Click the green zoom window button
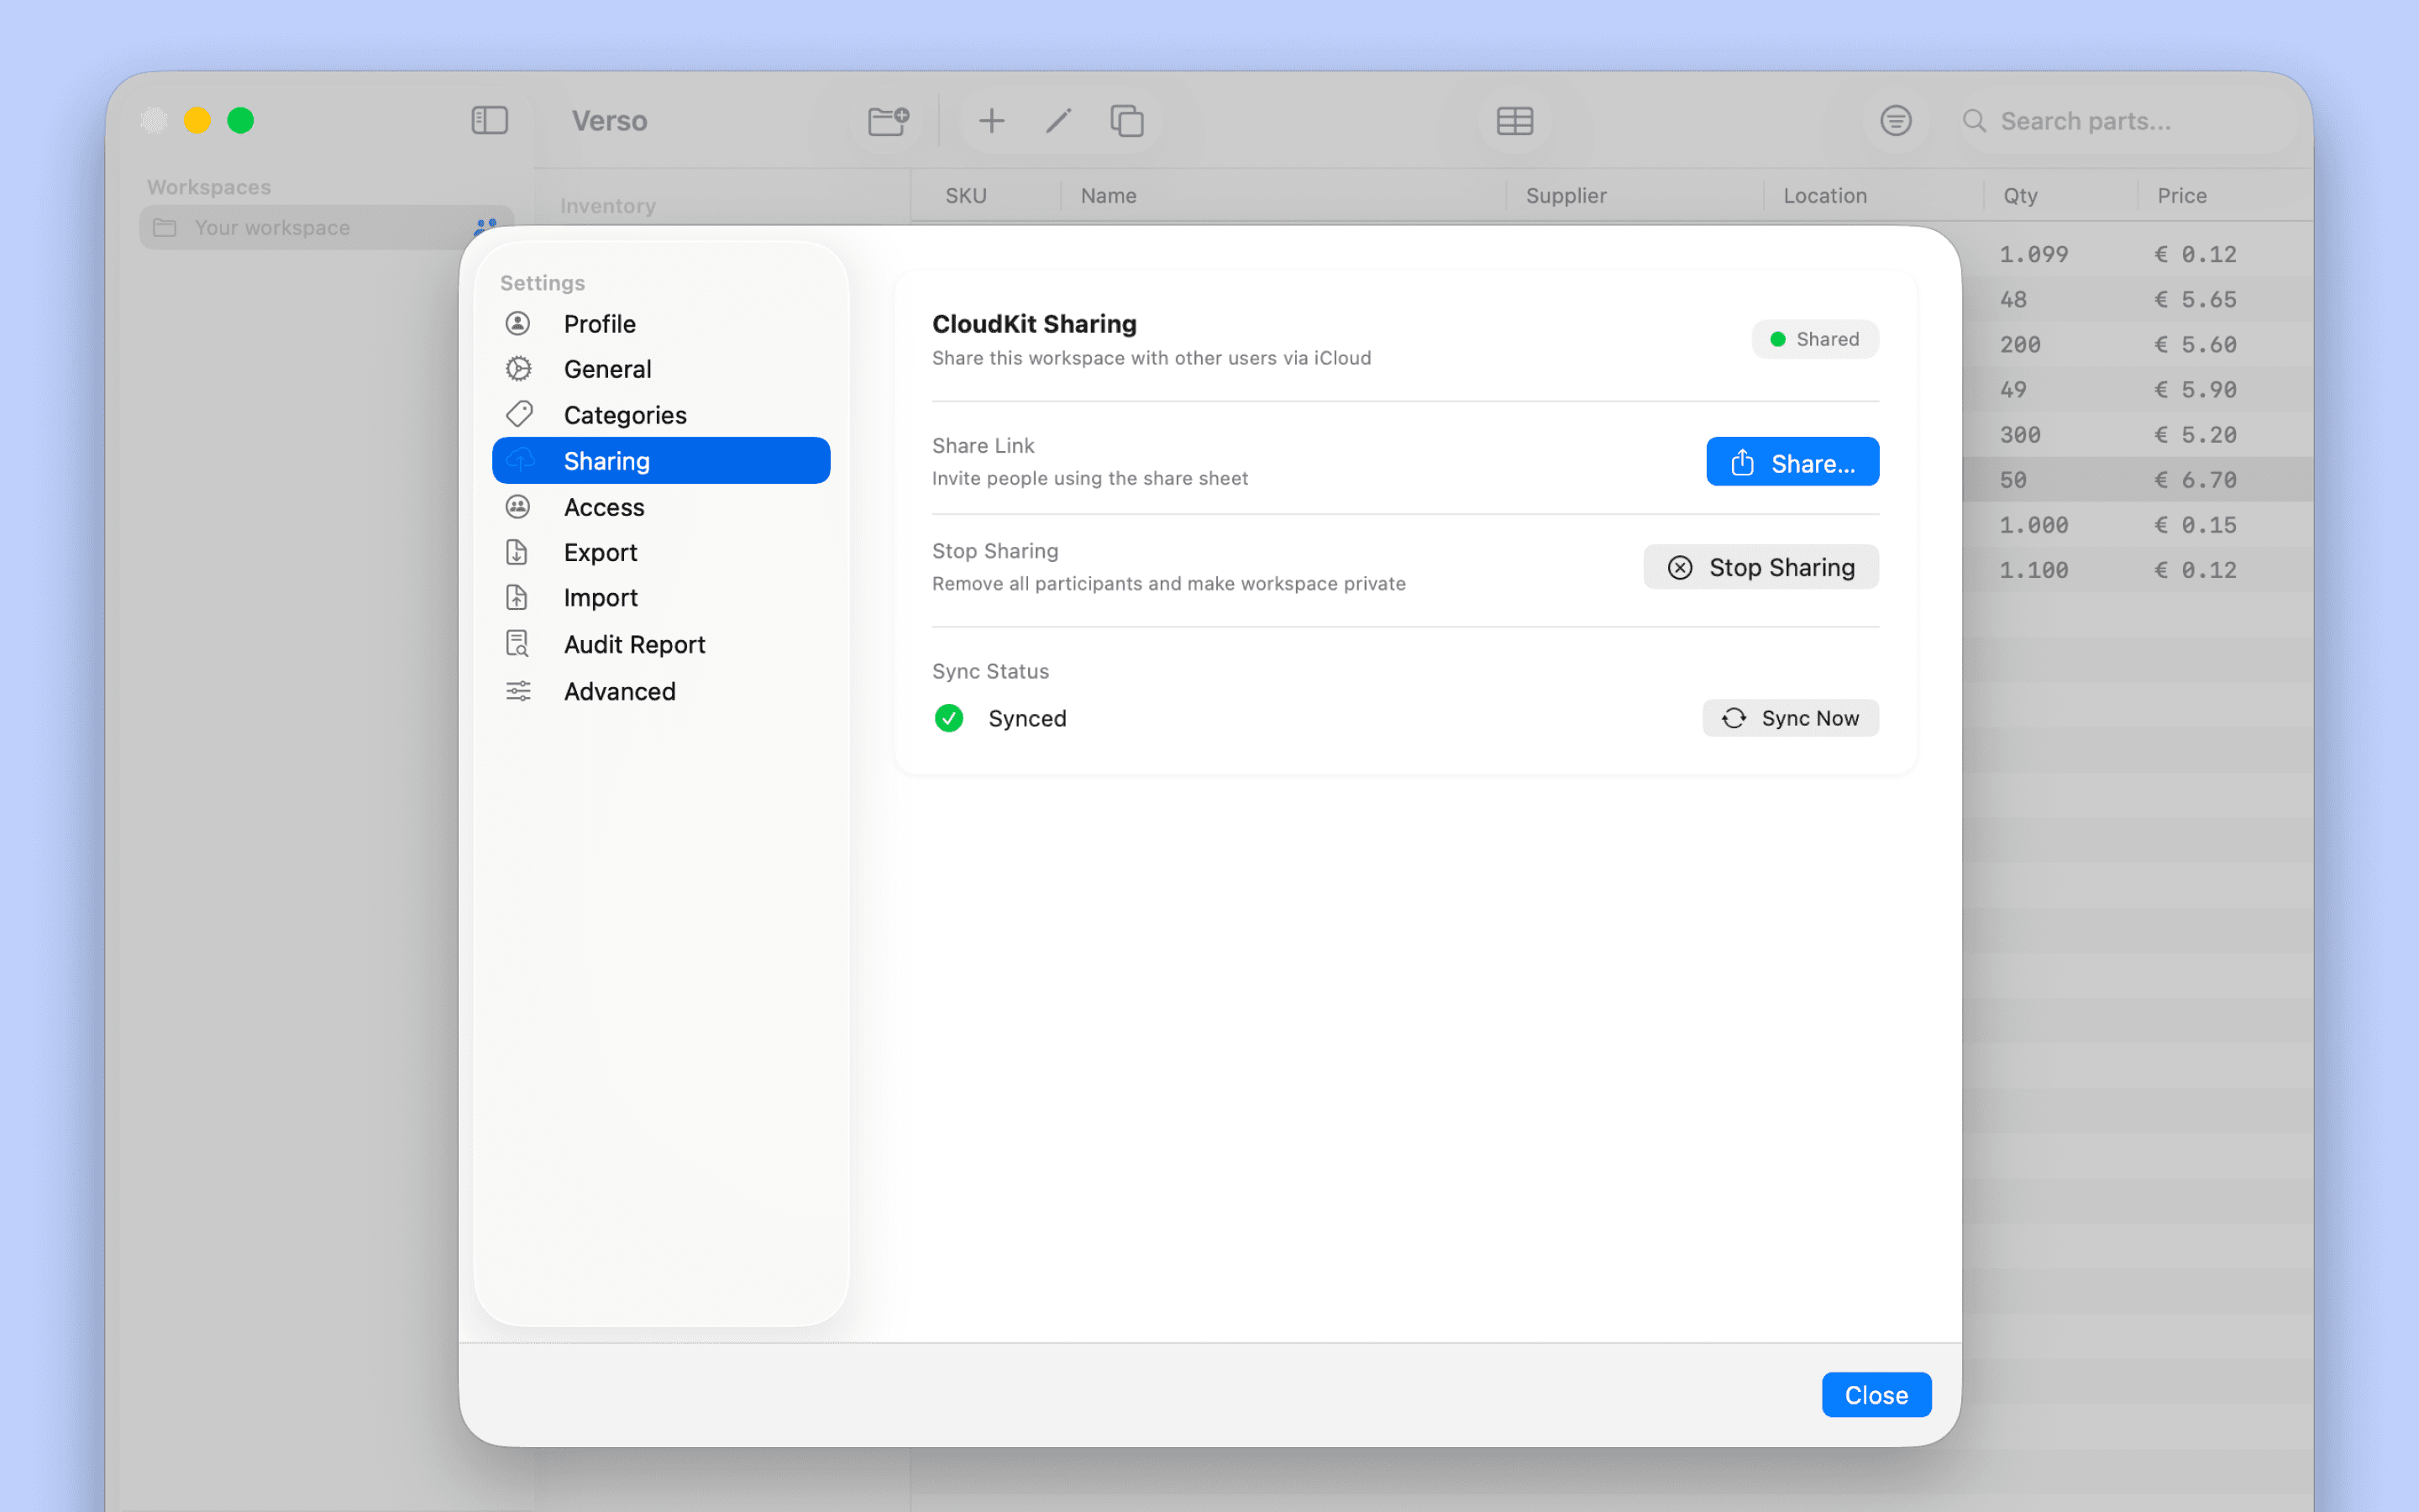Viewport: 2419px width, 1512px height. pyautogui.click(x=240, y=121)
